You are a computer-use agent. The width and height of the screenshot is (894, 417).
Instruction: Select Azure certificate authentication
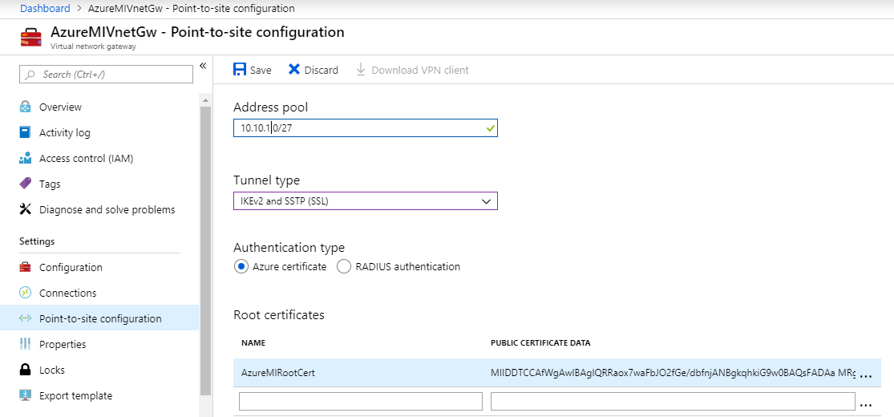pos(241,266)
